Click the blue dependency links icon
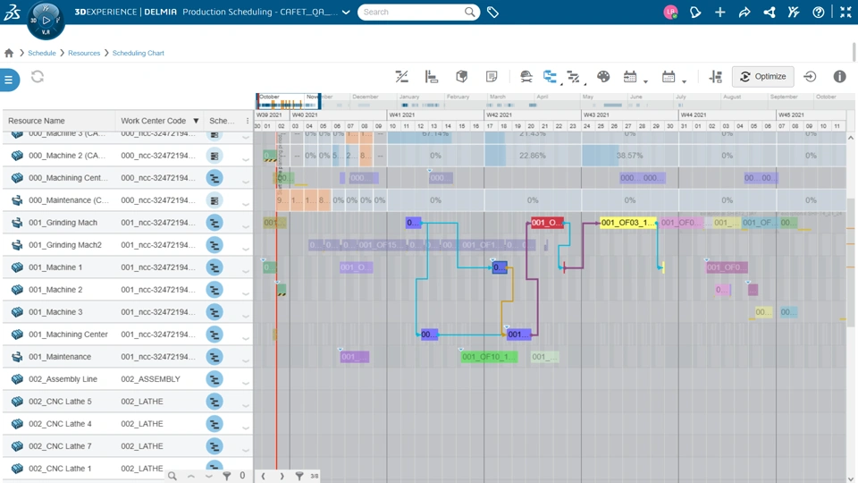This screenshot has width=858, height=483. pos(550,77)
